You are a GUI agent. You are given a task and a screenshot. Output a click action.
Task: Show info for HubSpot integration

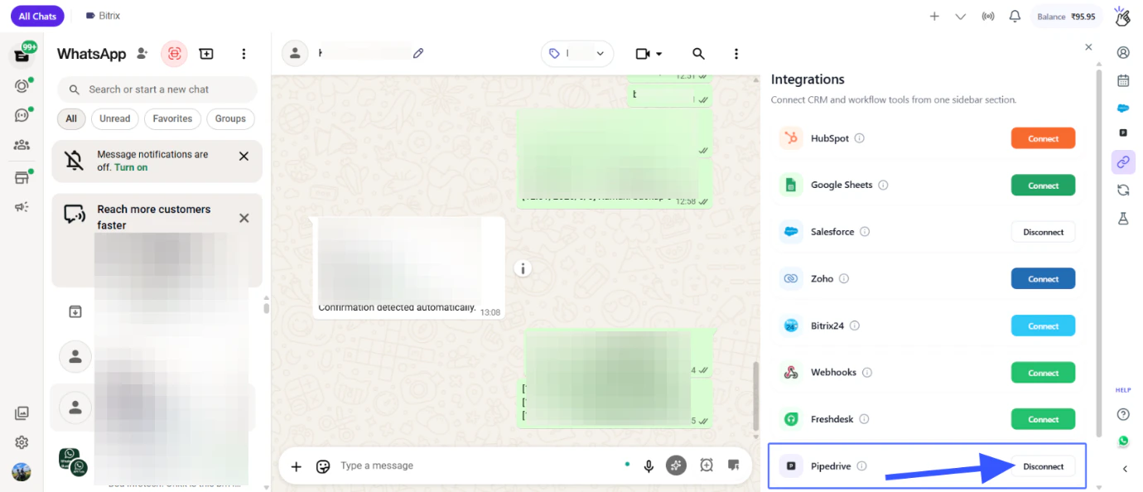tap(860, 138)
